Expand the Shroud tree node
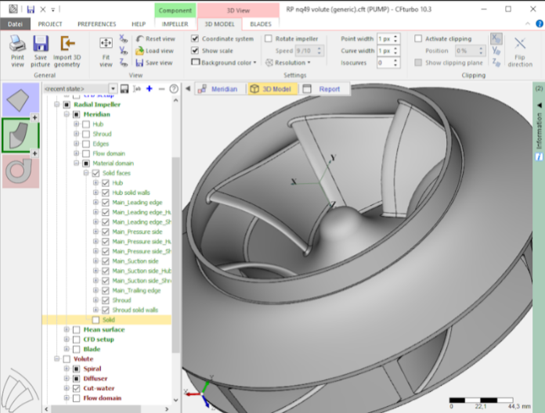545x413 pixels. click(76, 134)
